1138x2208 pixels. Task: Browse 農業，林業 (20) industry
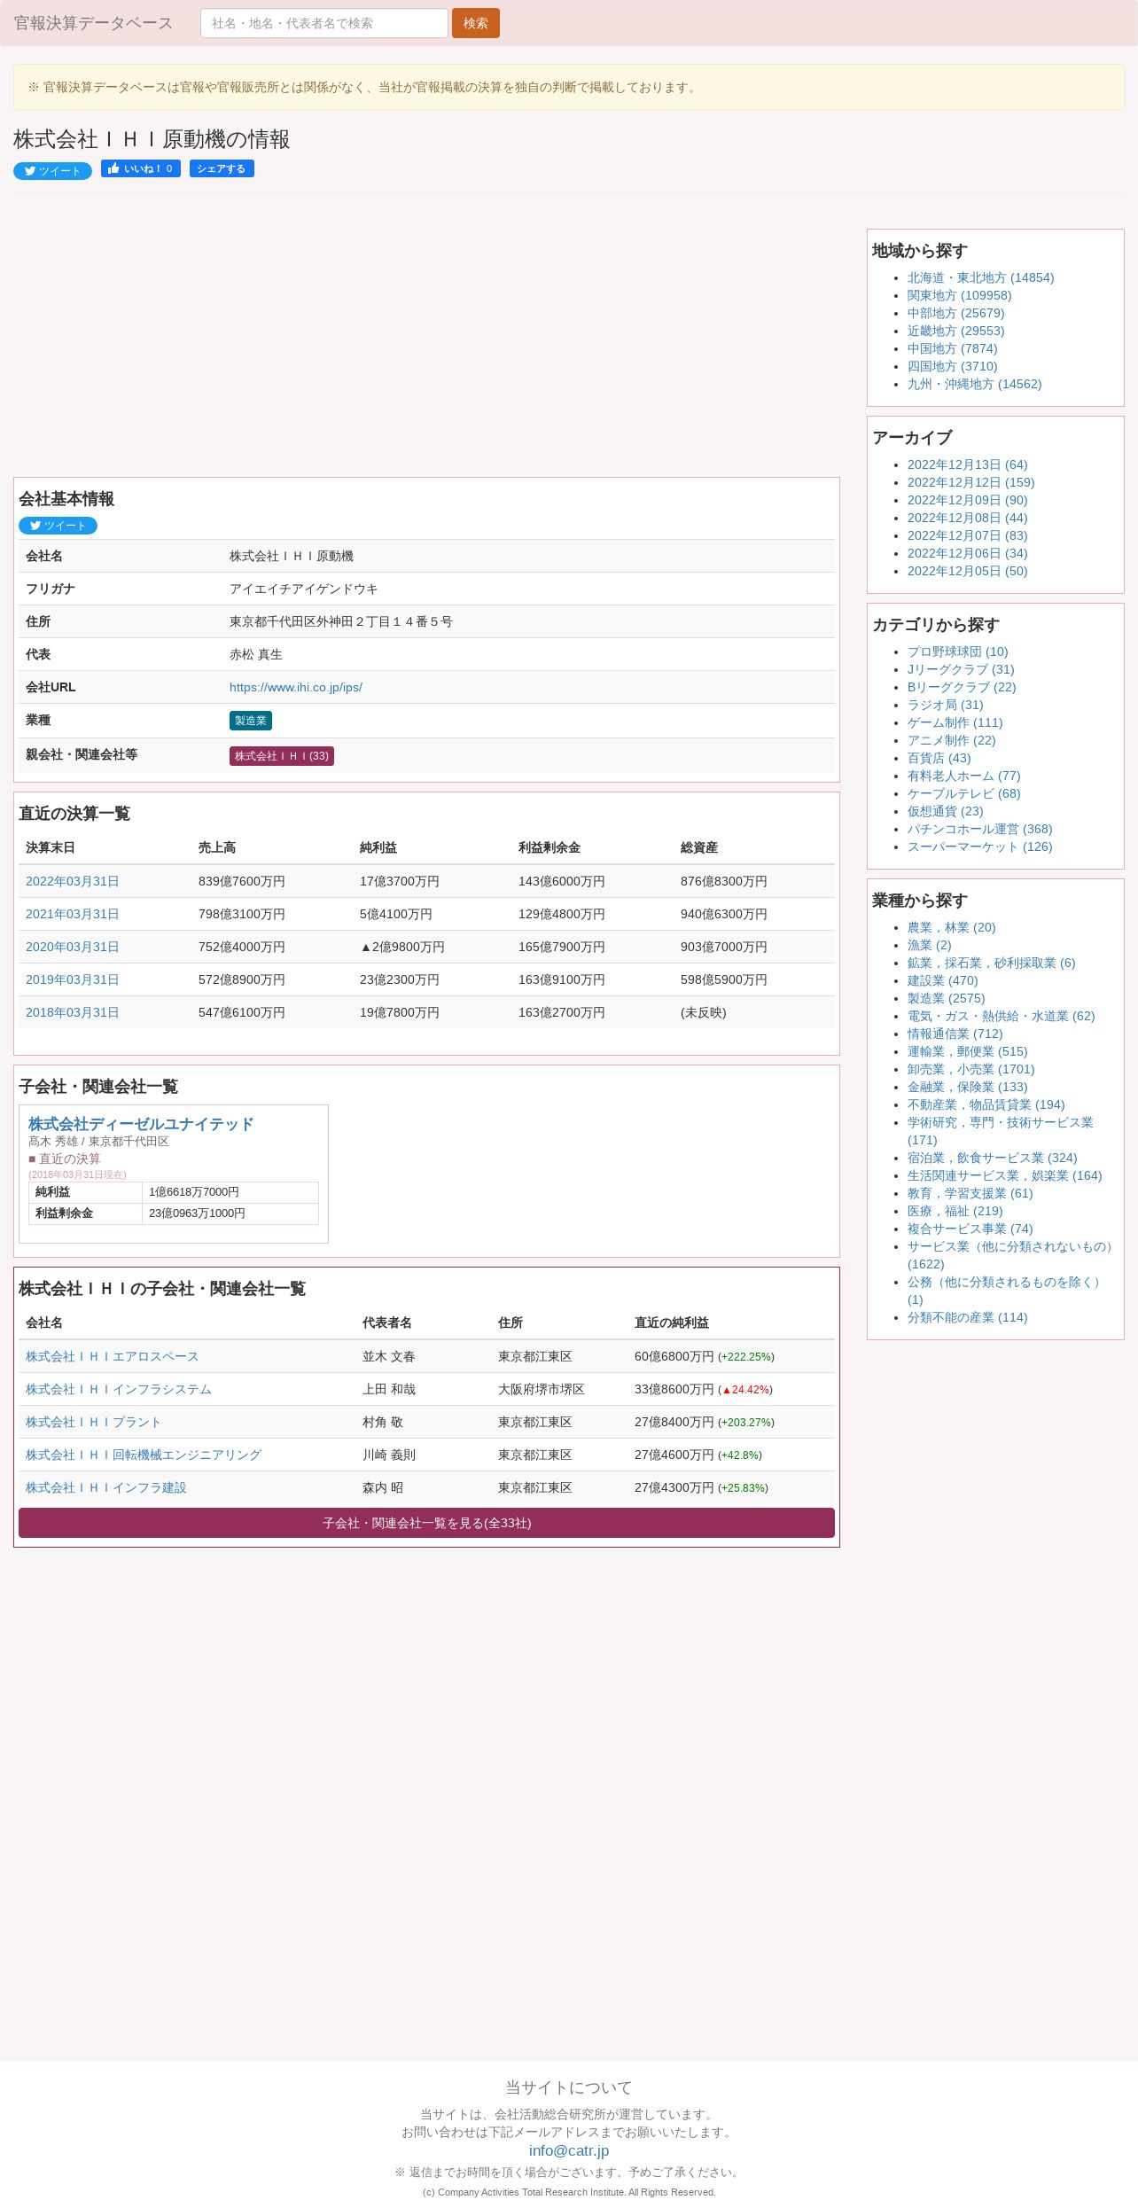[951, 927]
